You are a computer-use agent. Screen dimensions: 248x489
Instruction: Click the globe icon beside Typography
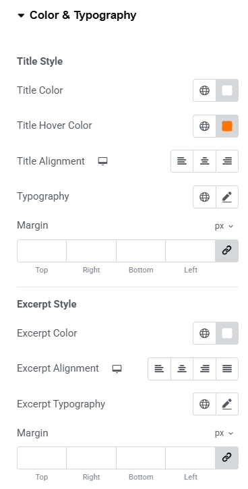(204, 197)
